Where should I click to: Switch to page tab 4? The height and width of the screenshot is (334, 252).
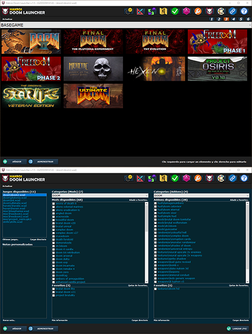[234, 19]
